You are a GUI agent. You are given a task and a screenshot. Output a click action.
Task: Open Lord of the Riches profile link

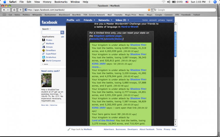click(x=103, y=121)
